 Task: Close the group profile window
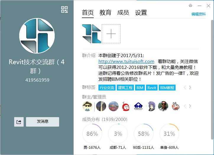coord(208,6)
